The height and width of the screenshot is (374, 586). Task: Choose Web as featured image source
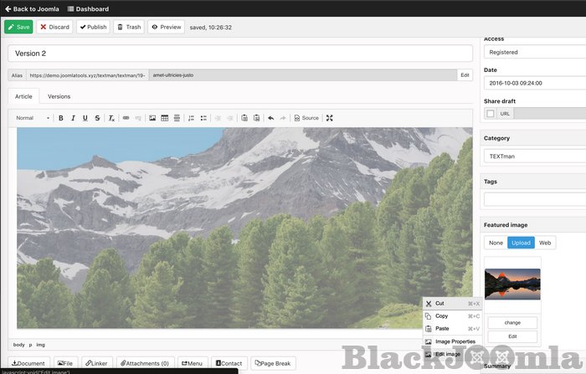545,243
